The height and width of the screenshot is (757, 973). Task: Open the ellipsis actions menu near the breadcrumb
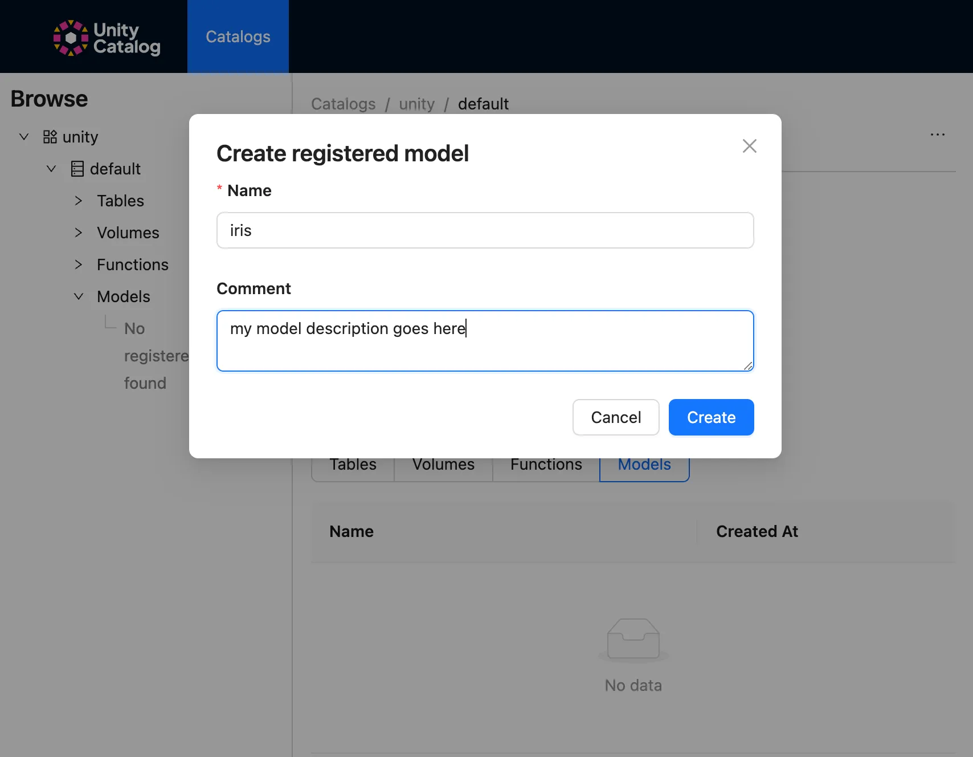tap(938, 135)
